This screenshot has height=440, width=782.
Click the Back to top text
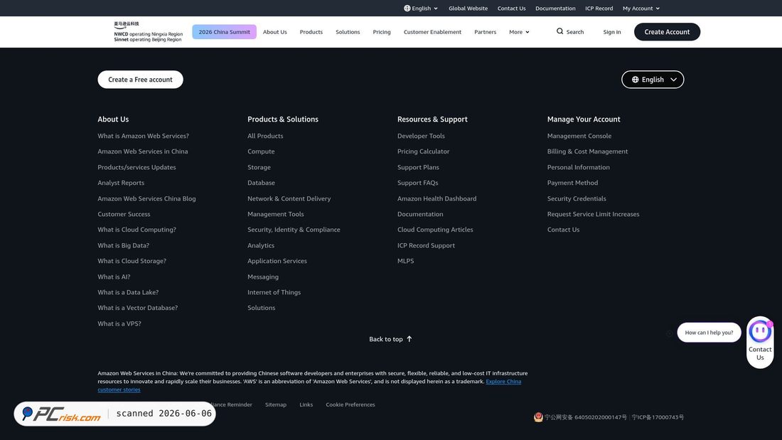click(x=385, y=339)
